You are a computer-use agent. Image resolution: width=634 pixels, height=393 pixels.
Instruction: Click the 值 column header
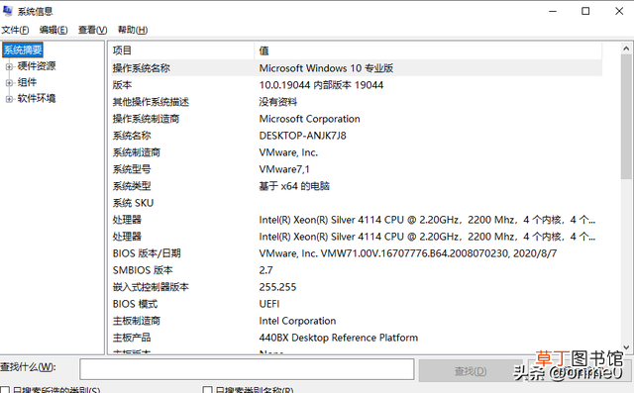[x=429, y=50]
